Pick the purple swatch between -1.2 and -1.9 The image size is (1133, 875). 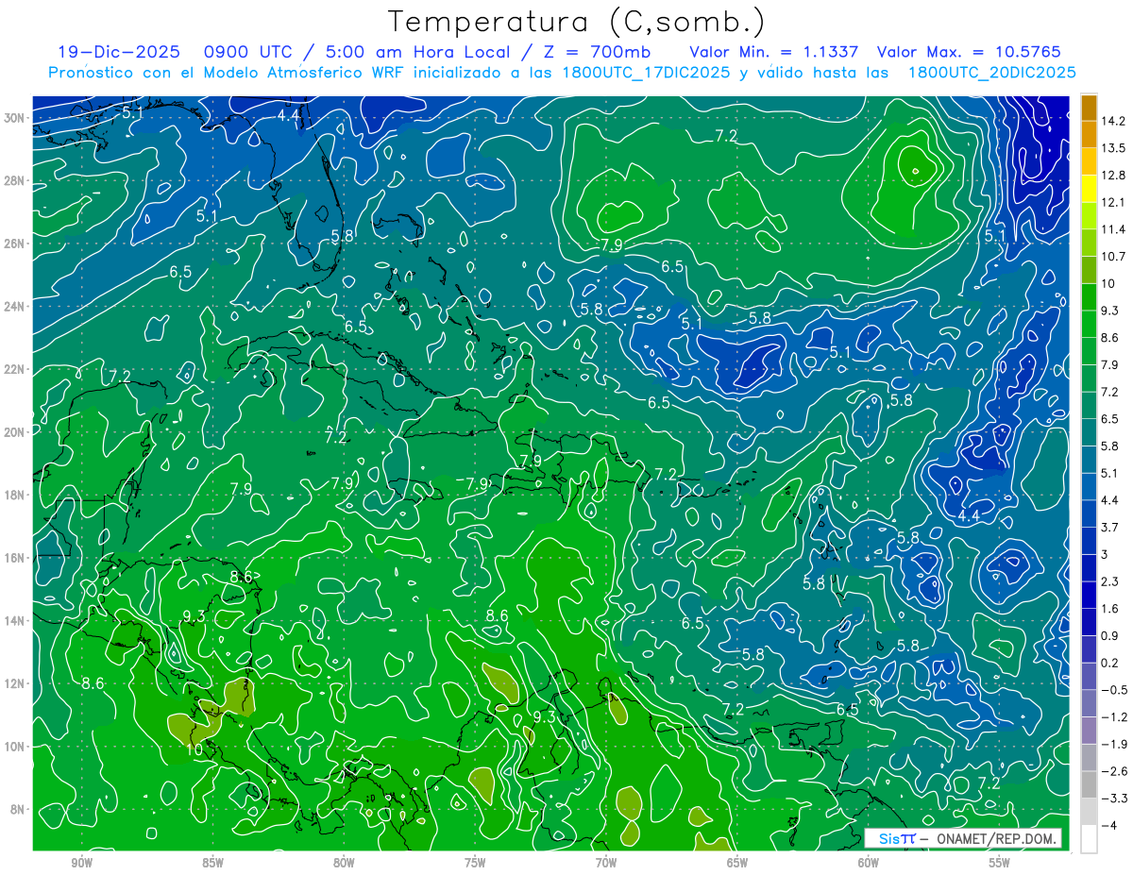[1089, 731]
